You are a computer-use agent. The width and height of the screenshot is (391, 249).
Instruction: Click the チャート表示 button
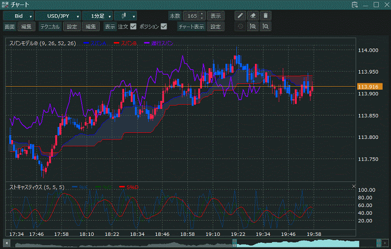point(192,26)
